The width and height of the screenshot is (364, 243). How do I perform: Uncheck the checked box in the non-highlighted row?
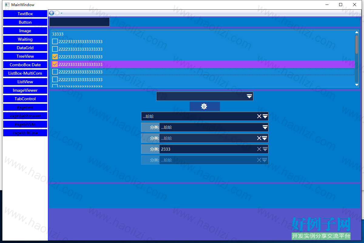point(55,56)
